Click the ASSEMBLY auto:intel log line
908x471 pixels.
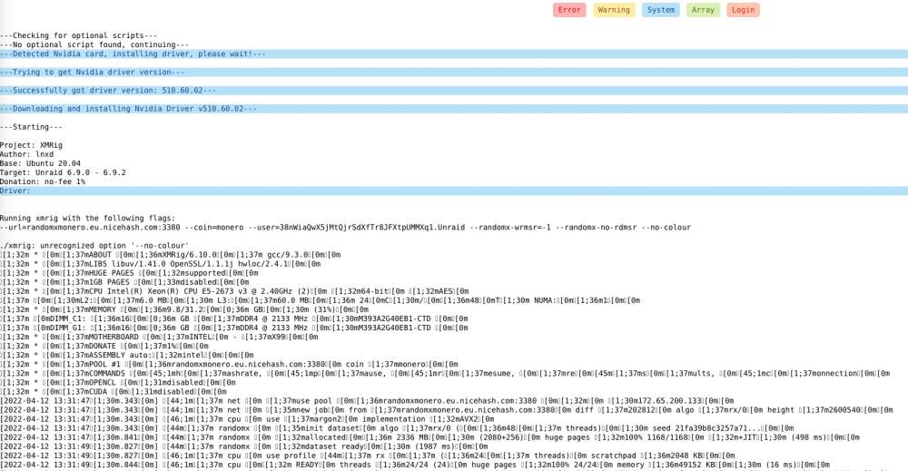pyautogui.click(x=127, y=355)
